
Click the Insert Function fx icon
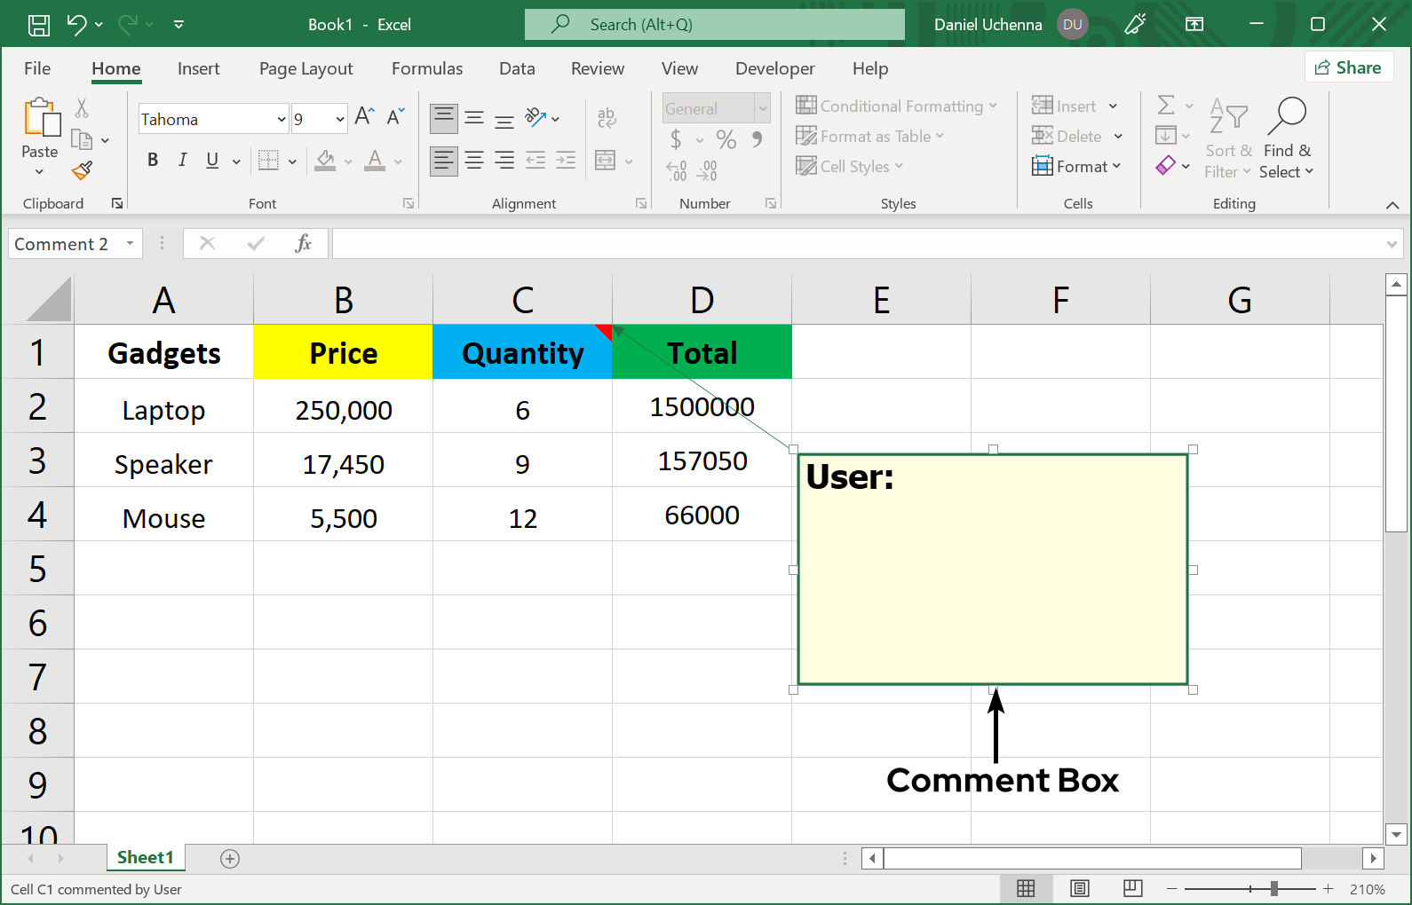coord(303,243)
